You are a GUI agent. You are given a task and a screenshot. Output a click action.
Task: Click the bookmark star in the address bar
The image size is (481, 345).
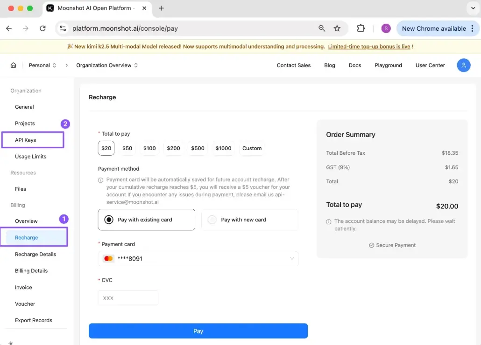click(337, 28)
